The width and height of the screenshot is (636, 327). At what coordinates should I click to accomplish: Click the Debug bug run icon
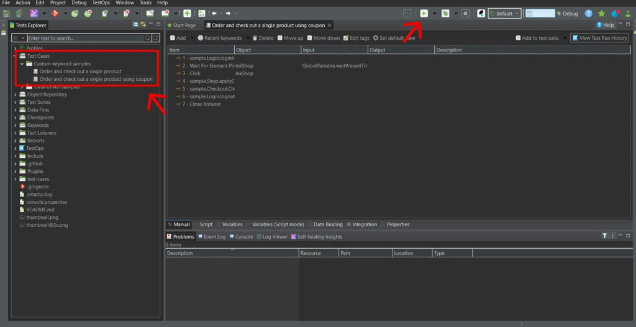[445, 14]
